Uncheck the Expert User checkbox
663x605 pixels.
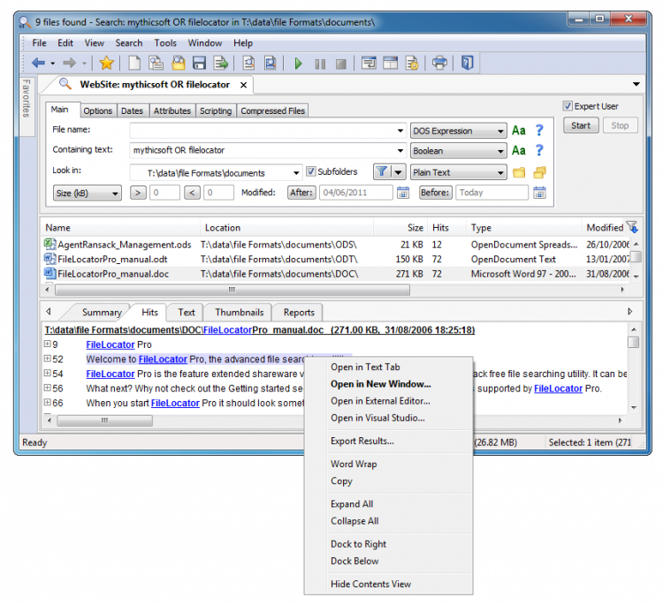coord(568,106)
